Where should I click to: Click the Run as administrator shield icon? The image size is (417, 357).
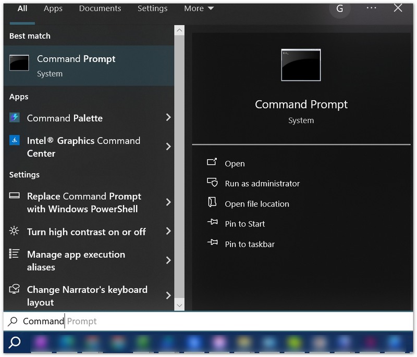point(212,182)
